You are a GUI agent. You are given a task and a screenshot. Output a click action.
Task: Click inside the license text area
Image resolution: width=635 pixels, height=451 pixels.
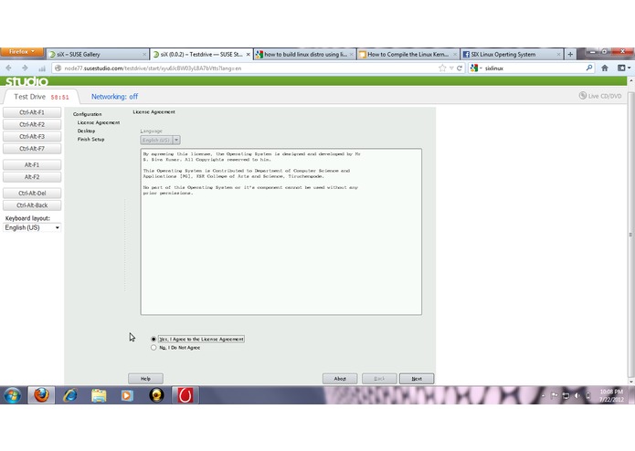tap(281, 232)
